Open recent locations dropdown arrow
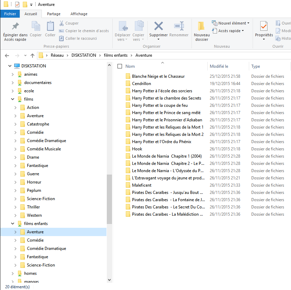Viewport: 291px width, 290px height. pos(25,56)
